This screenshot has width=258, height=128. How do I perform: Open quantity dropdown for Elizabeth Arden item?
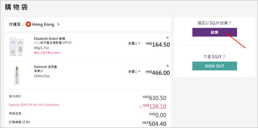coord(134,43)
